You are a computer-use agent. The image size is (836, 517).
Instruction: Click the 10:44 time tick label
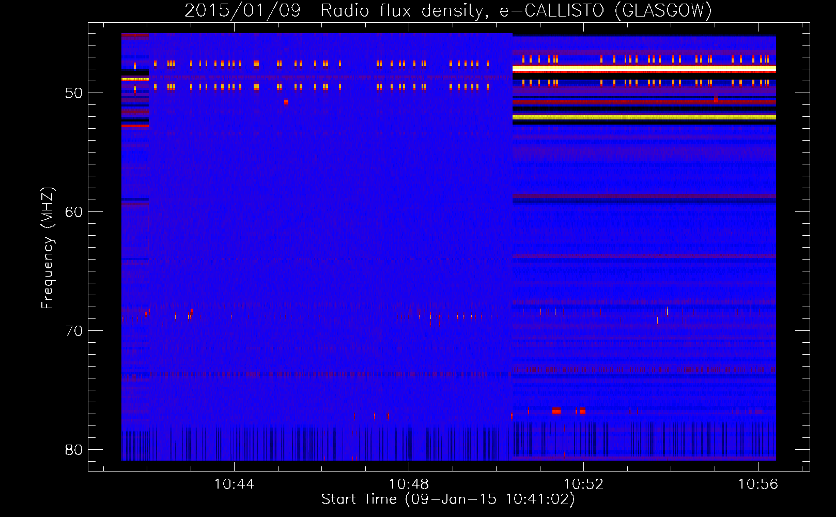pyautogui.click(x=234, y=484)
